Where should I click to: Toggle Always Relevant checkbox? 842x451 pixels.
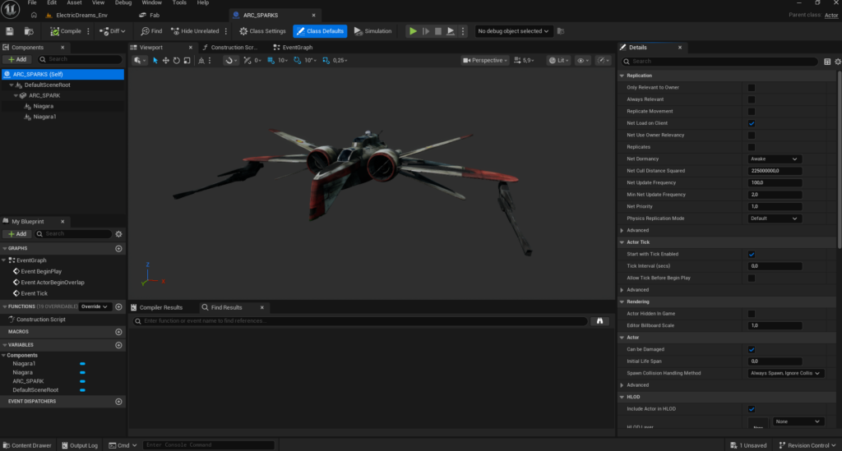[752, 99]
